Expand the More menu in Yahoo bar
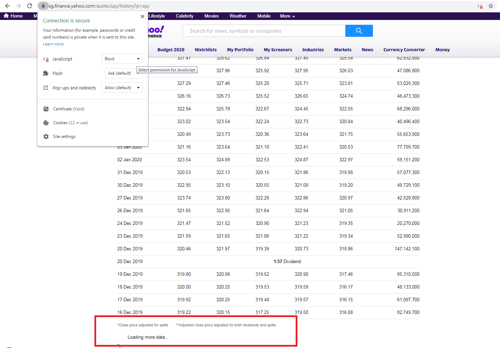 tap(287, 16)
